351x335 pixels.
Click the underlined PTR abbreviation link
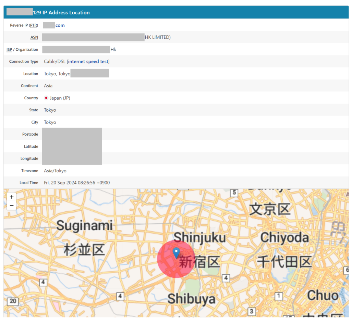coord(33,25)
